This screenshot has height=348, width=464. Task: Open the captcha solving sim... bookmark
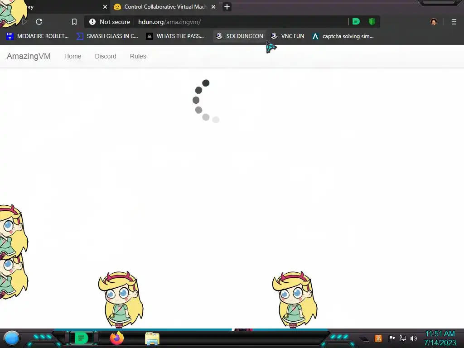click(343, 36)
